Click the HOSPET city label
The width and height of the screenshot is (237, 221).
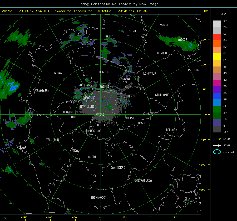pyautogui.click(x=142, y=123)
